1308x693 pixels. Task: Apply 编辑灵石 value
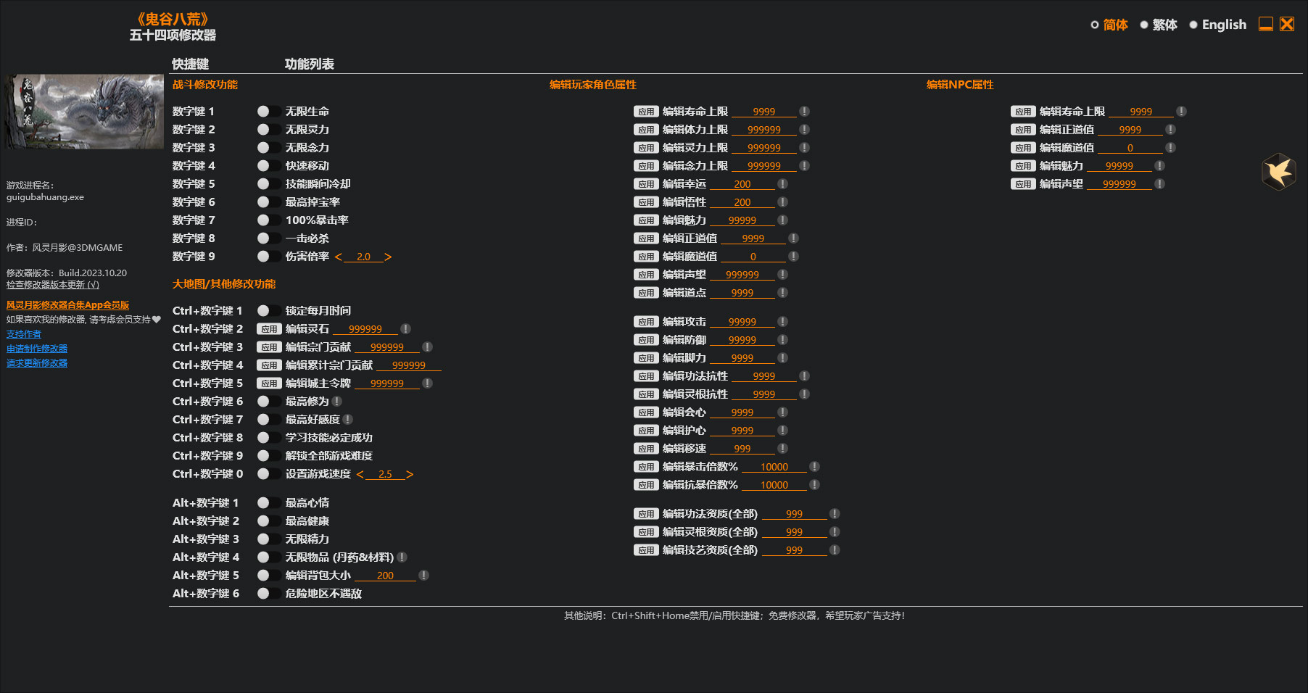[269, 329]
